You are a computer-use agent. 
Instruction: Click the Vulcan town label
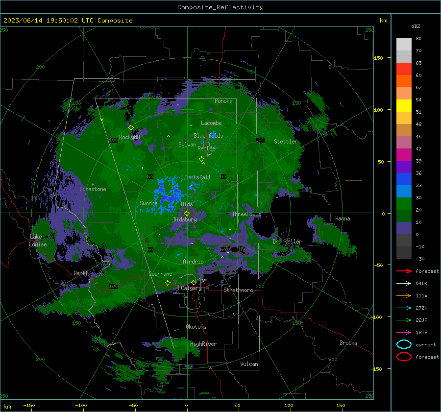[x=249, y=364]
